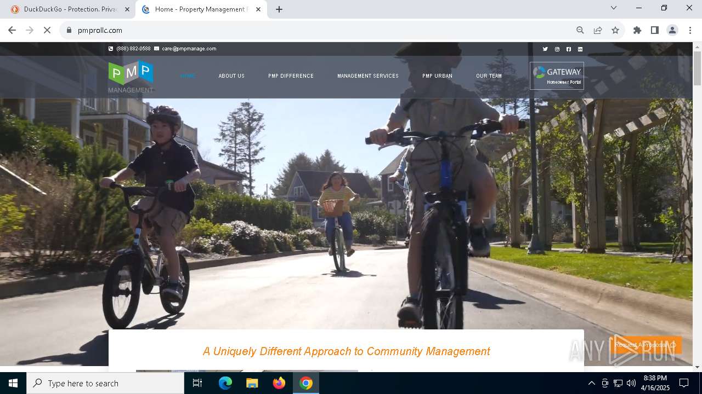Image resolution: width=702 pixels, height=394 pixels.
Task: Launch Firefox from taskbar
Action: click(279, 383)
